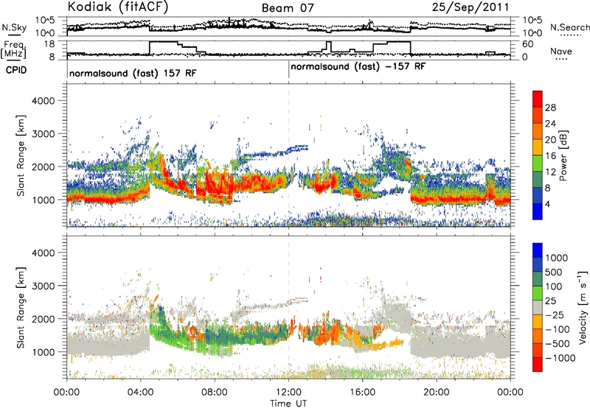Image resolution: width=590 pixels, height=408 pixels.
Task: Click the '20:00' time axis tick label
Action: coord(437,393)
